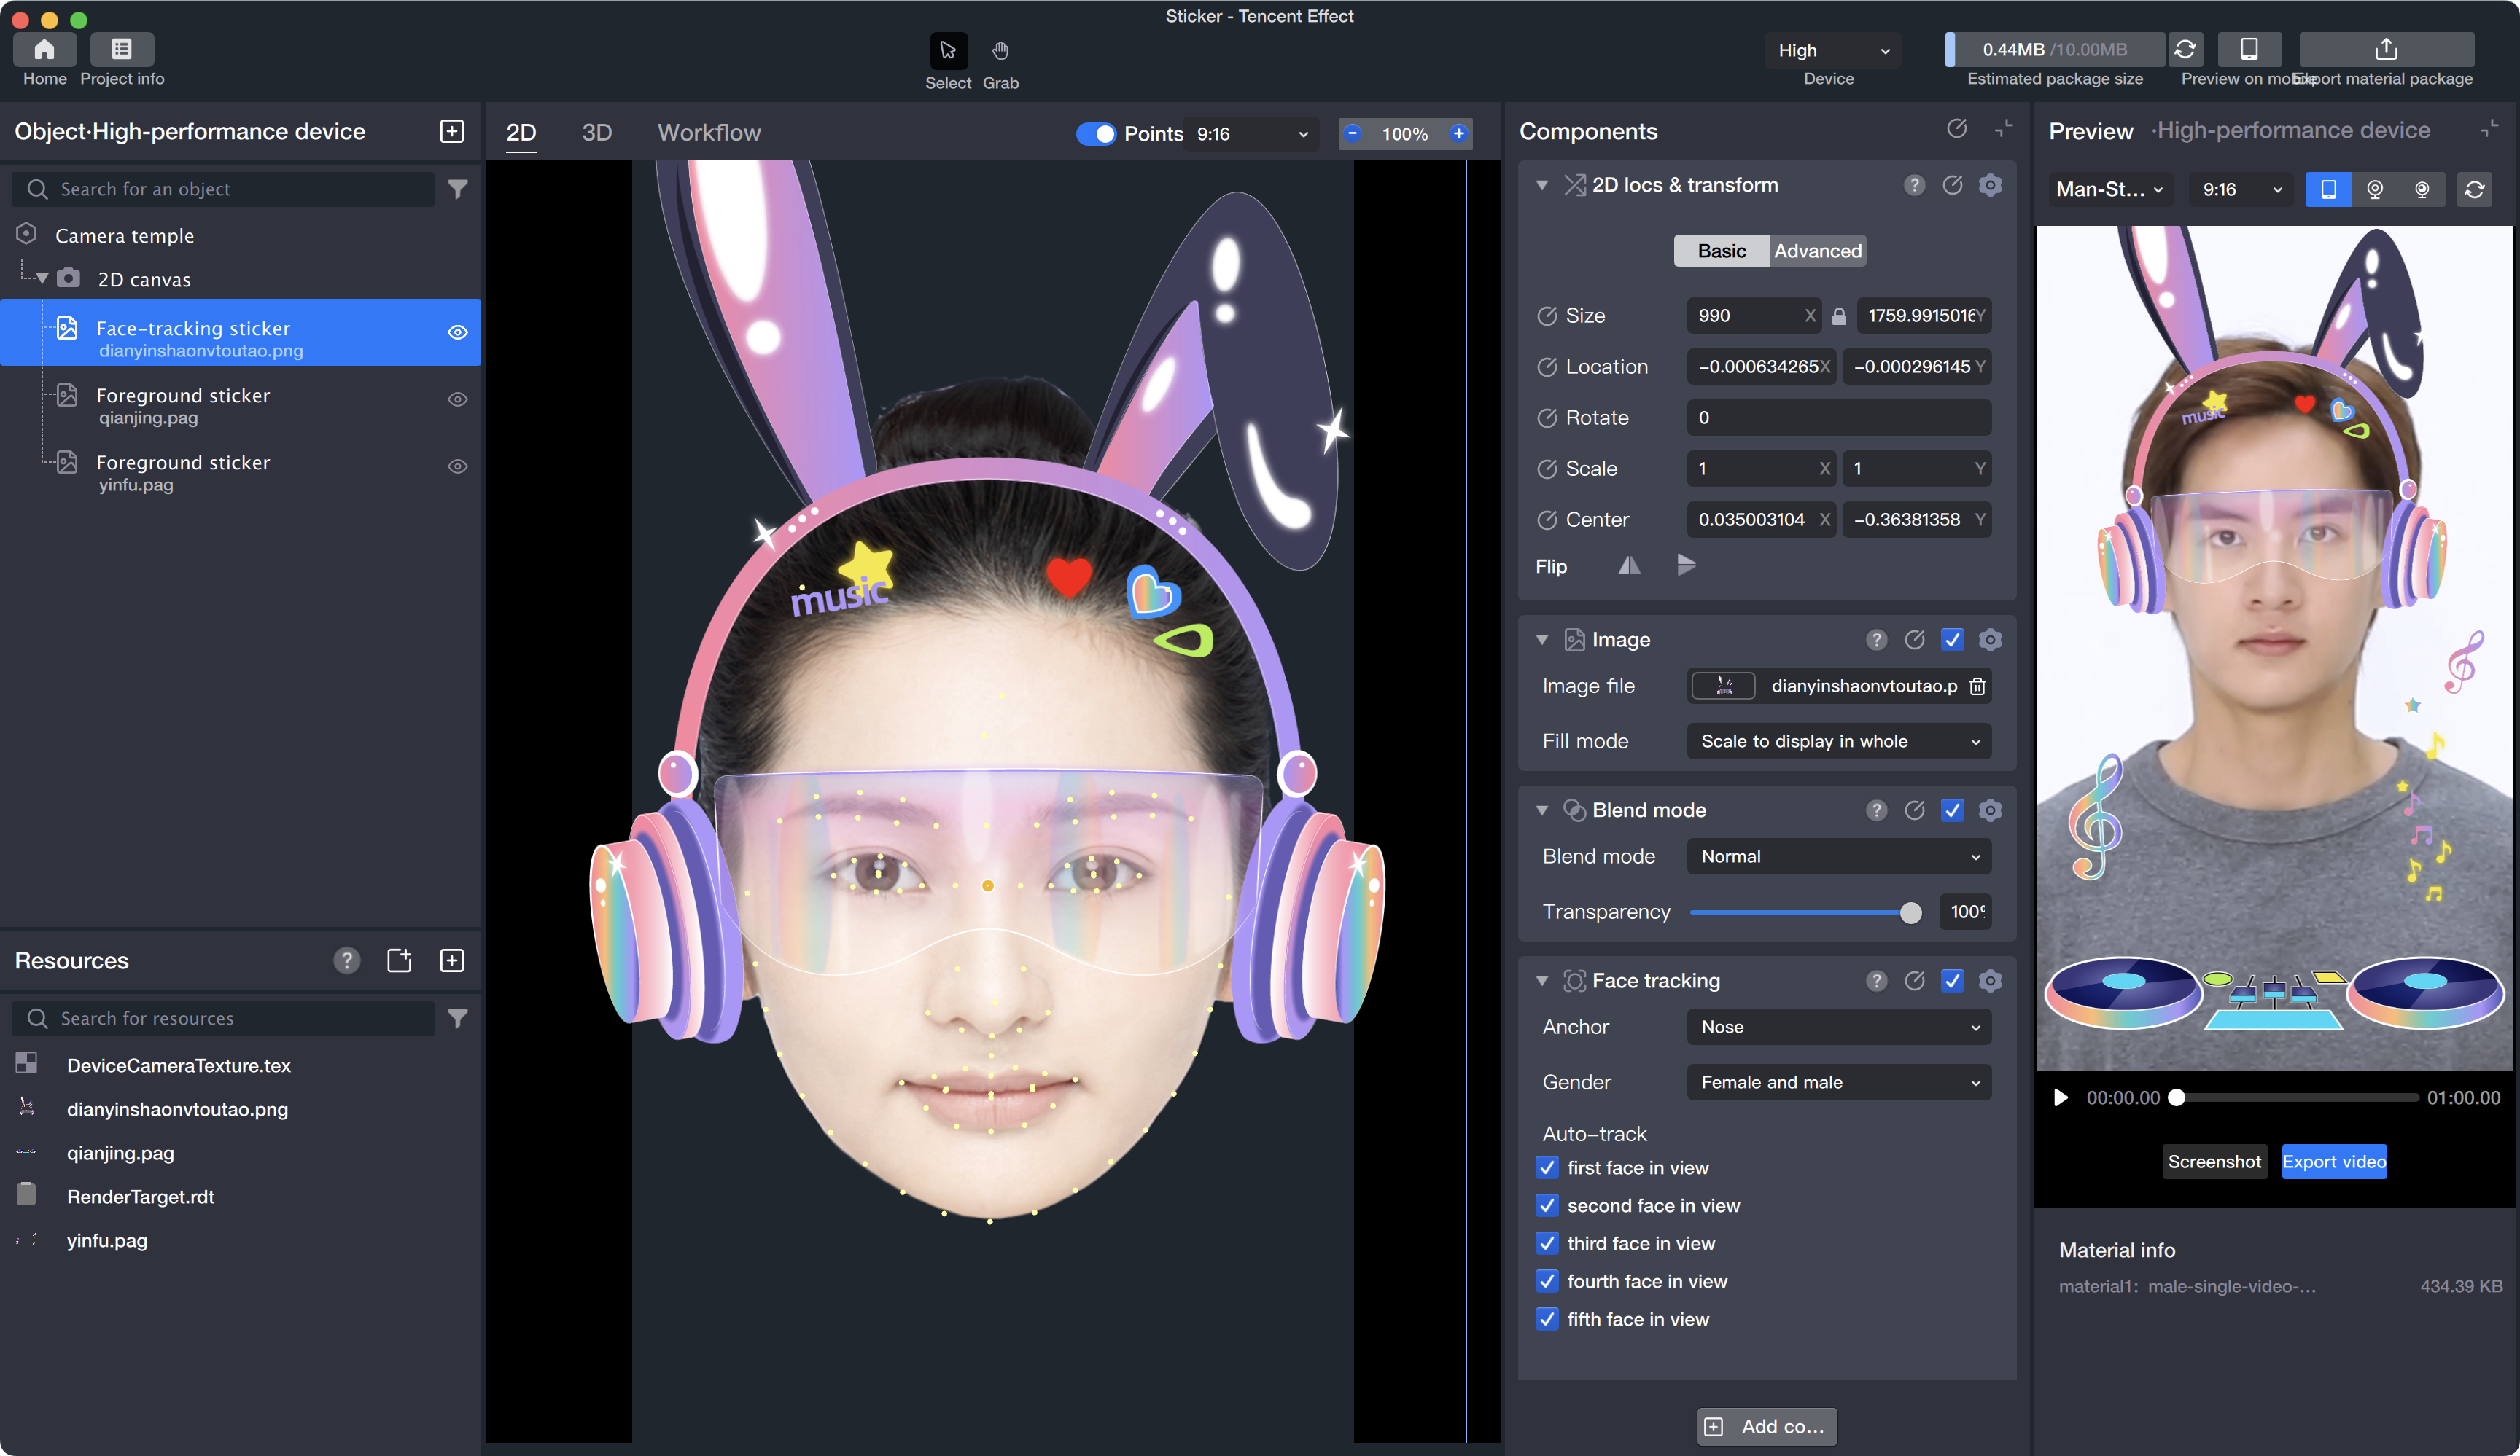Click the Screenshot button
The height and width of the screenshot is (1456, 2520).
coord(2214,1161)
